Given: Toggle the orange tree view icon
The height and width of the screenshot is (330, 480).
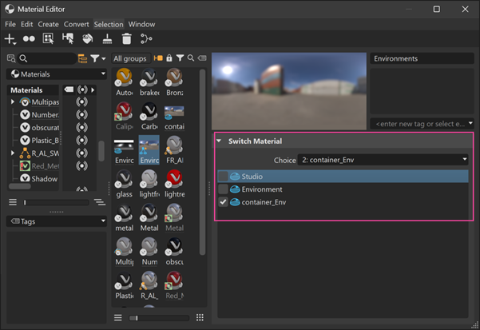Looking at the screenshot, I should pos(82,58).
